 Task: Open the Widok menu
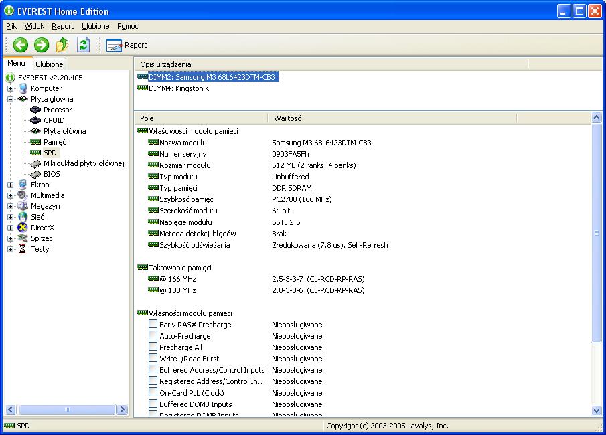pyautogui.click(x=34, y=26)
